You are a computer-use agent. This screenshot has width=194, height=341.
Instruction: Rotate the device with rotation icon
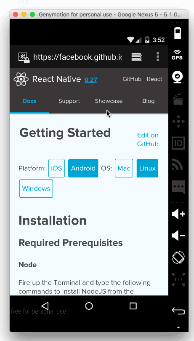point(178,257)
